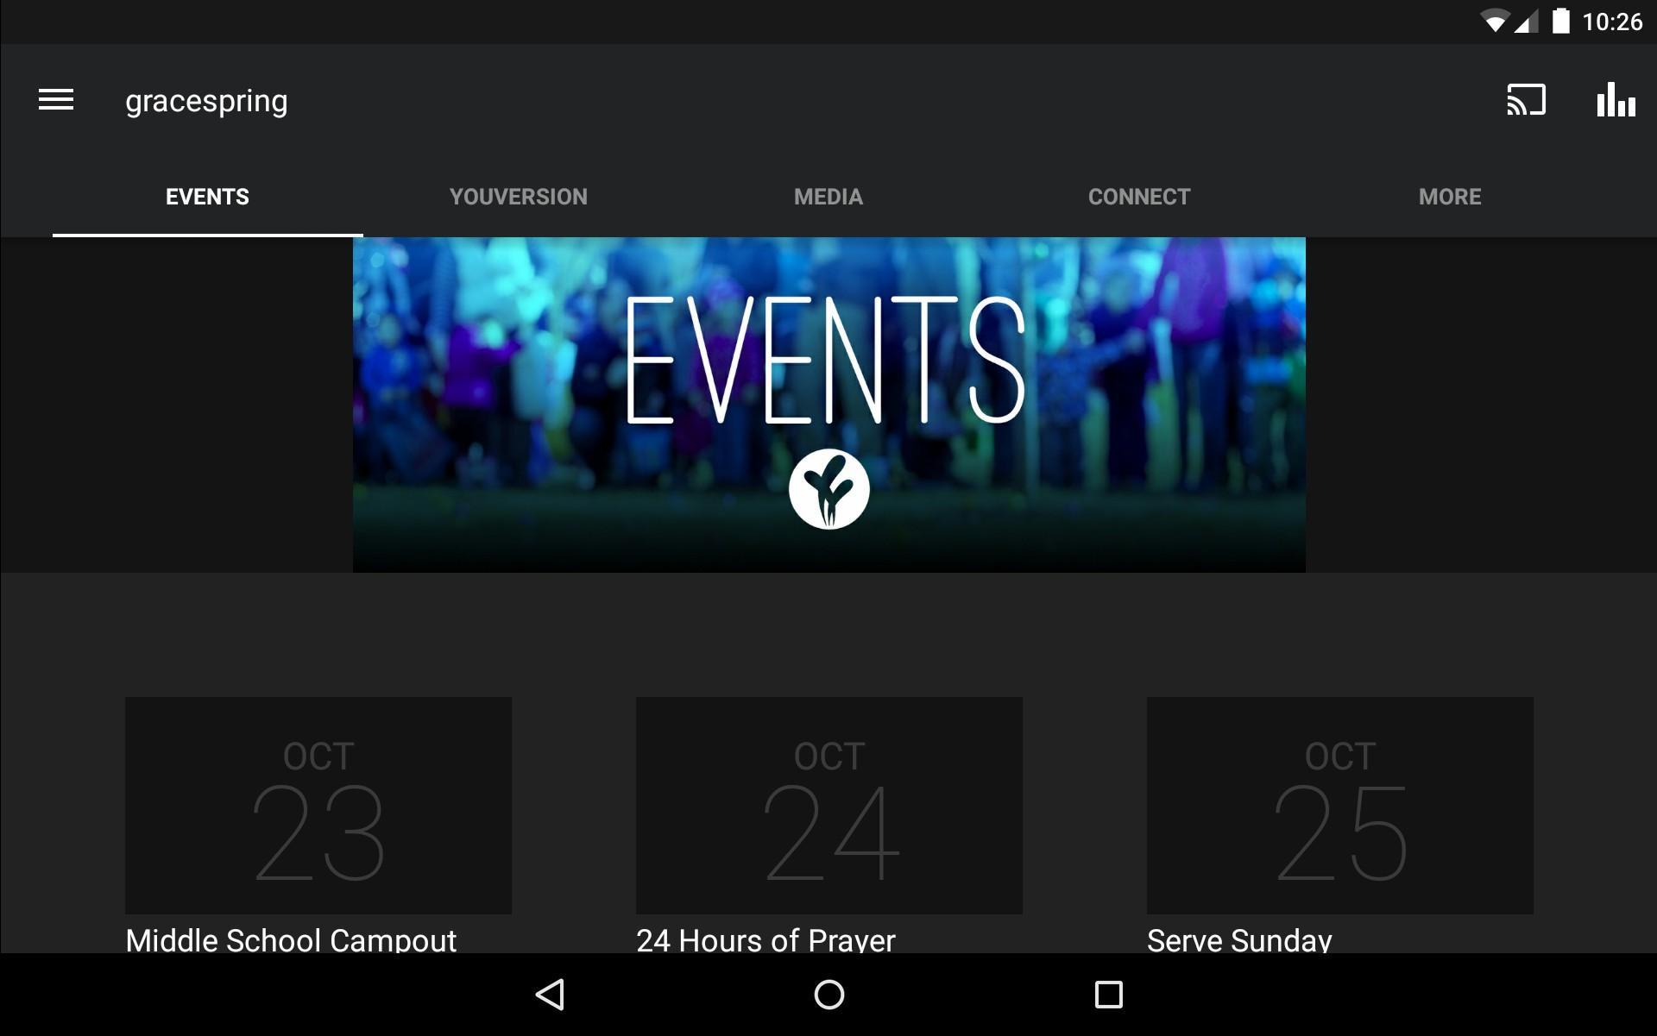Tap the 10:26 clock in status bar
Image resolution: width=1657 pixels, height=1036 pixels.
[x=1611, y=22]
